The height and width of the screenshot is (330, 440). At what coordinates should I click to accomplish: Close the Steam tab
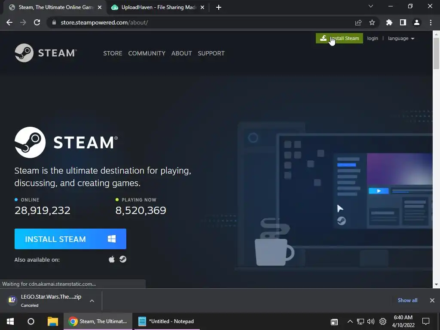[100, 7]
